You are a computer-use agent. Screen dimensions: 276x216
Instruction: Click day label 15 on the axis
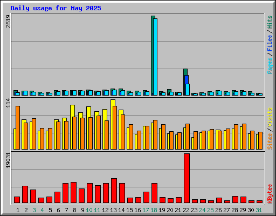(x=129, y=210)
